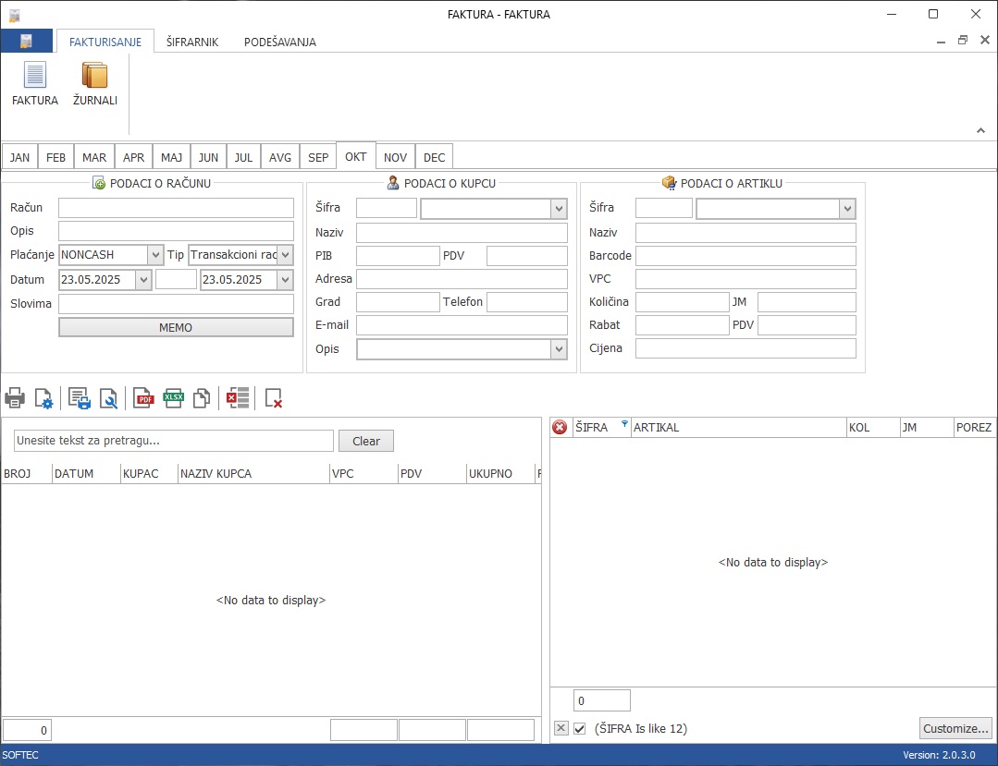The height and width of the screenshot is (766, 998).
Task: Uncheck the ŠIFRA Is like 12 filter
Action: pos(580,729)
